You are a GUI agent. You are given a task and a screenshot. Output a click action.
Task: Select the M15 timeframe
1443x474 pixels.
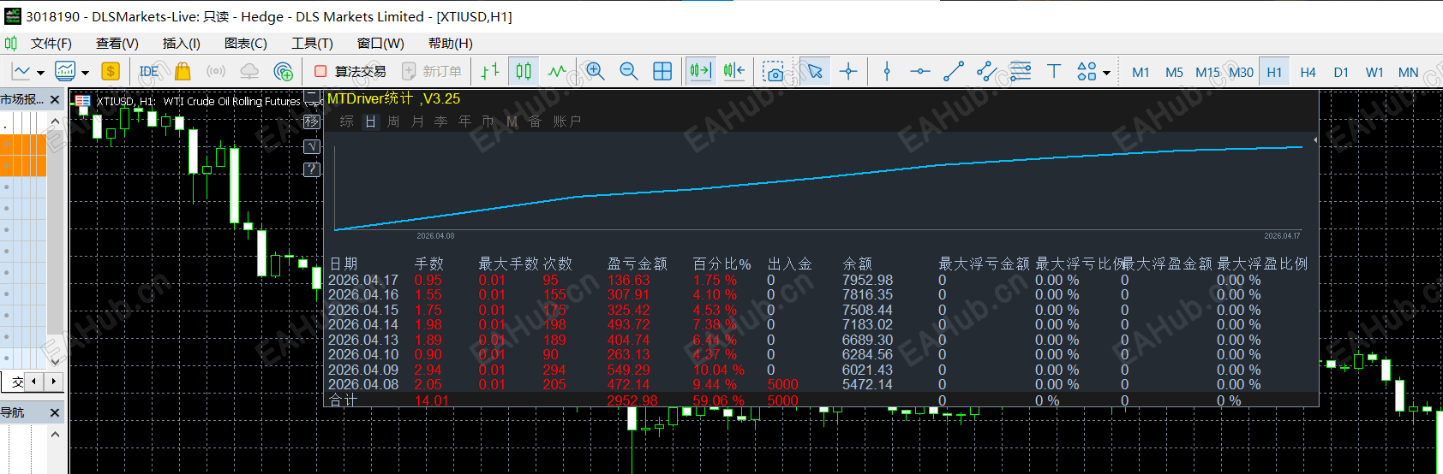(x=1207, y=73)
